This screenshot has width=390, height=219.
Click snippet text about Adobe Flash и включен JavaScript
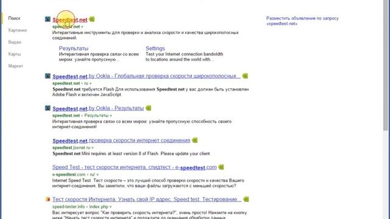click(x=87, y=95)
